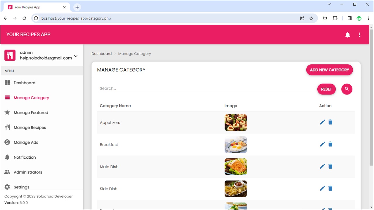The width and height of the screenshot is (374, 210).
Task: Click the Your Recipes App header title
Action: (x=28, y=34)
